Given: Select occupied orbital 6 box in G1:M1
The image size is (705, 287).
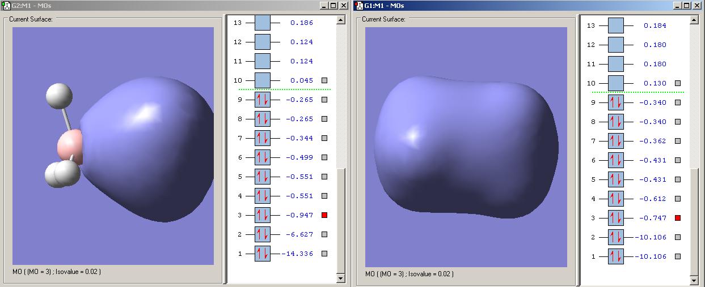Looking at the screenshot, I should (616, 160).
